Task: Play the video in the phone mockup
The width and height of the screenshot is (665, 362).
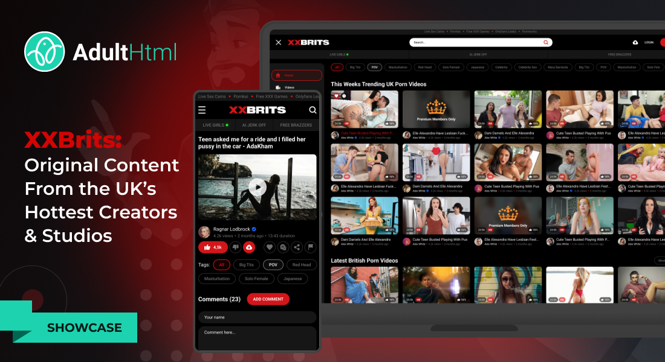Action: tap(257, 187)
